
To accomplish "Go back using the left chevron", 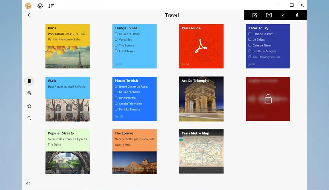I will (29, 15).
